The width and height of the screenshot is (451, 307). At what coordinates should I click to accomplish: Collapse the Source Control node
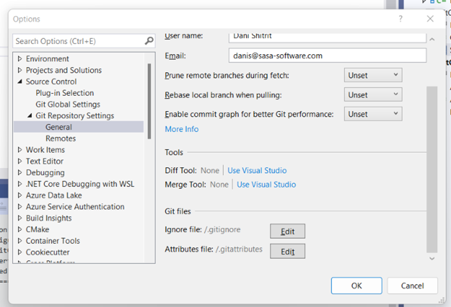(20, 82)
